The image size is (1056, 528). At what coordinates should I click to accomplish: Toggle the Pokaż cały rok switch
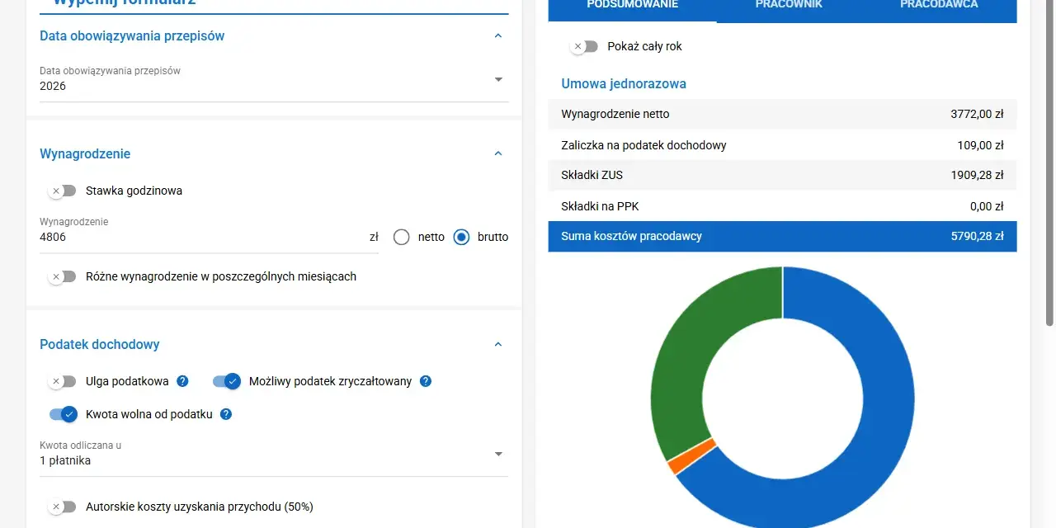click(583, 46)
